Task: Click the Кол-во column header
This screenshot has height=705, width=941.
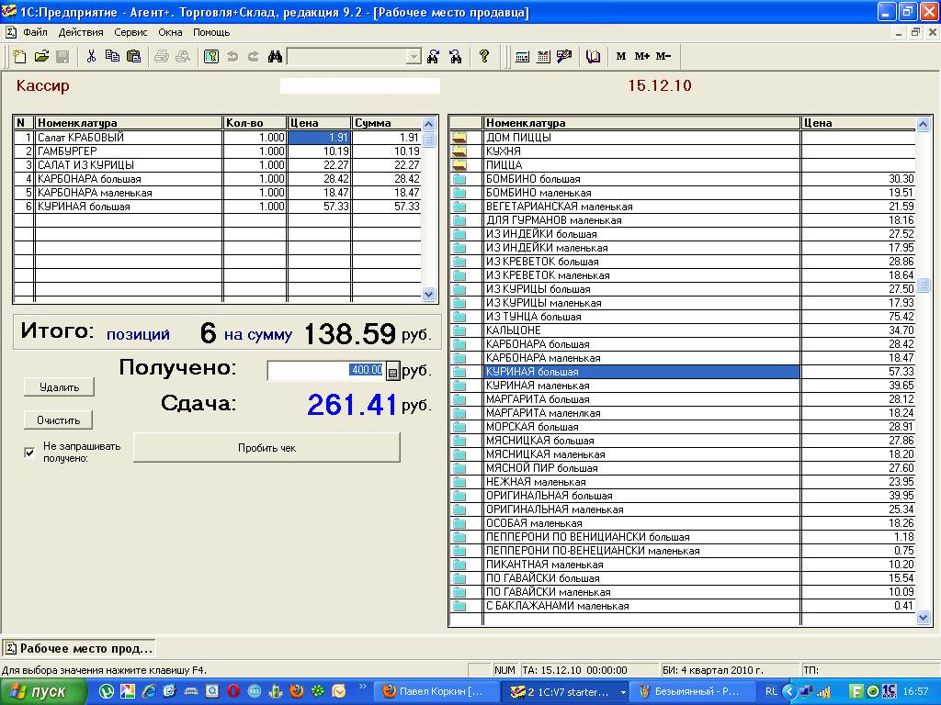Action: click(255, 123)
